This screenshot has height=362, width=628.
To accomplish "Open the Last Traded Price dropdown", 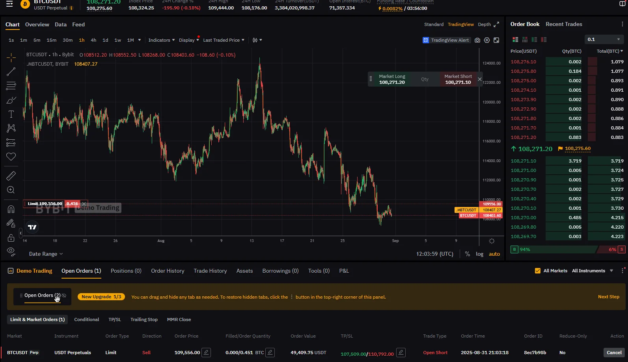I will [224, 40].
